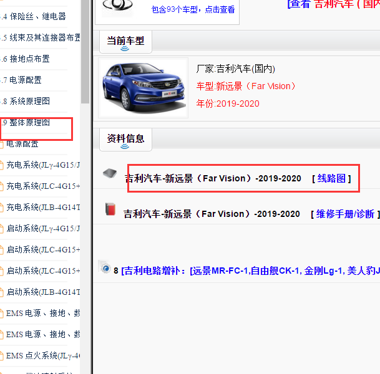Click the document icon beside EMS 点火系统
Screen dimensions: 380x374
(x=2, y=357)
